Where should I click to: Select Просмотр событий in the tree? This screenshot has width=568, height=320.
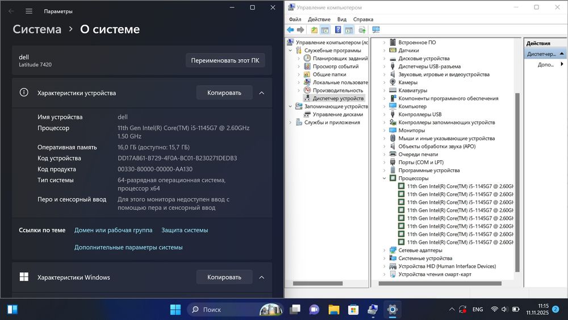[x=336, y=67]
